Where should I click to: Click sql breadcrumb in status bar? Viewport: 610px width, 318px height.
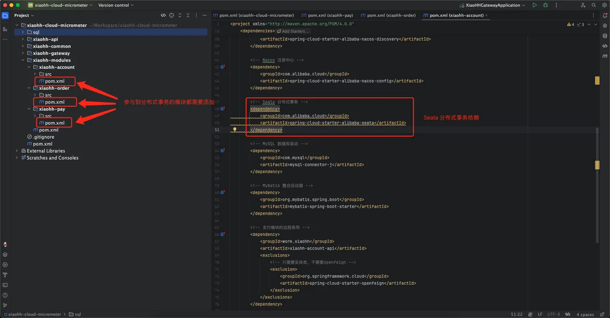click(x=75, y=314)
